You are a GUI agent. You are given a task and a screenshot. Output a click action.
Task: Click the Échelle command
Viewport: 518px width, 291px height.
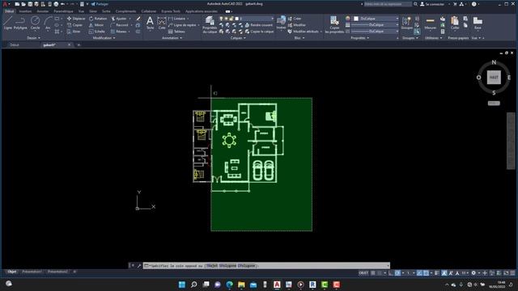pyautogui.click(x=97, y=32)
